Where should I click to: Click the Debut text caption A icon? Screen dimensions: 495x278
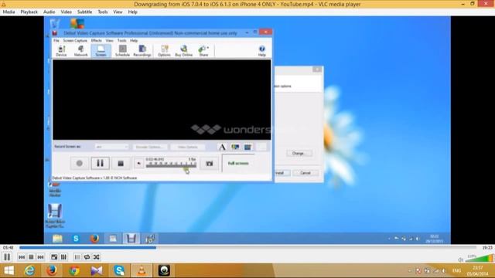(222, 147)
